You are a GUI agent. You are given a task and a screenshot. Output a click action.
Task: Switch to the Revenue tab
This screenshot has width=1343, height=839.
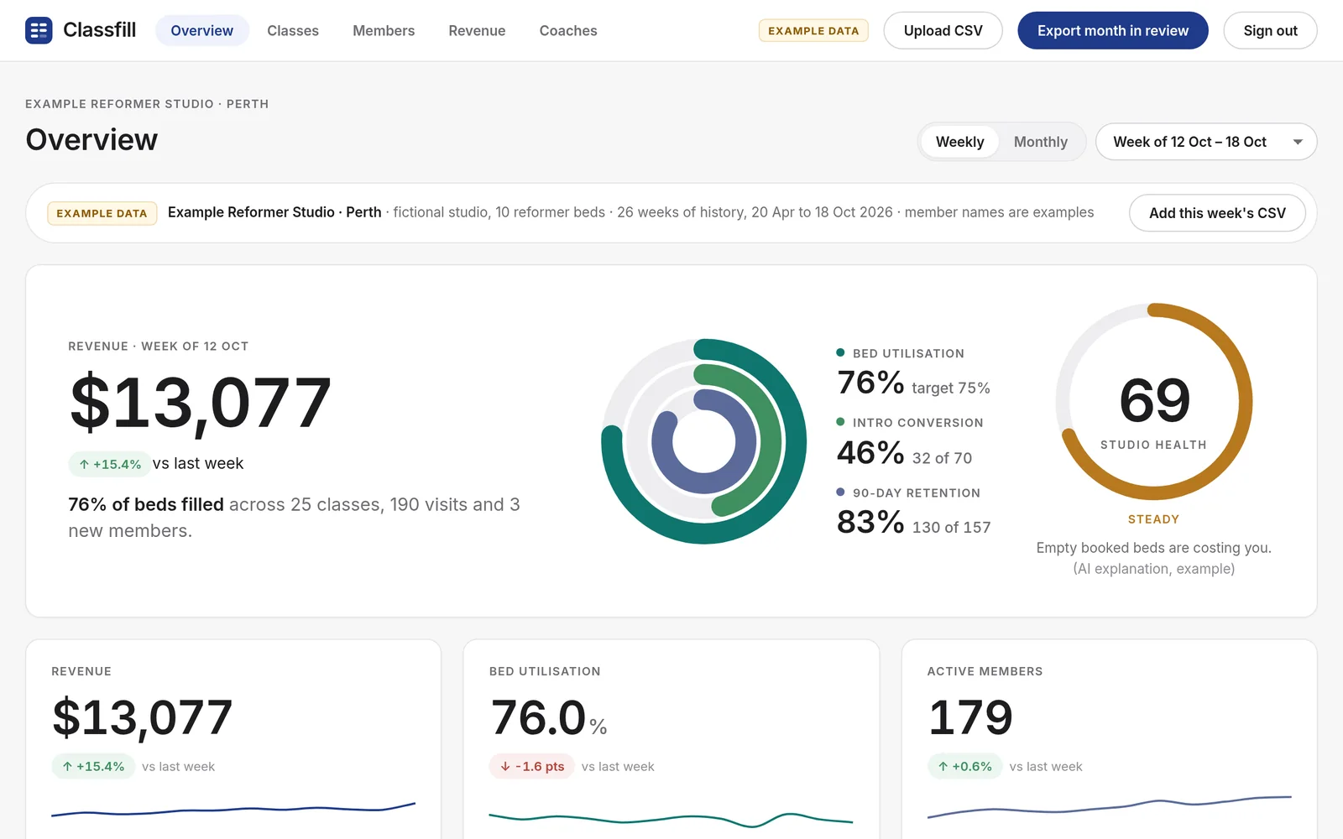click(x=477, y=30)
